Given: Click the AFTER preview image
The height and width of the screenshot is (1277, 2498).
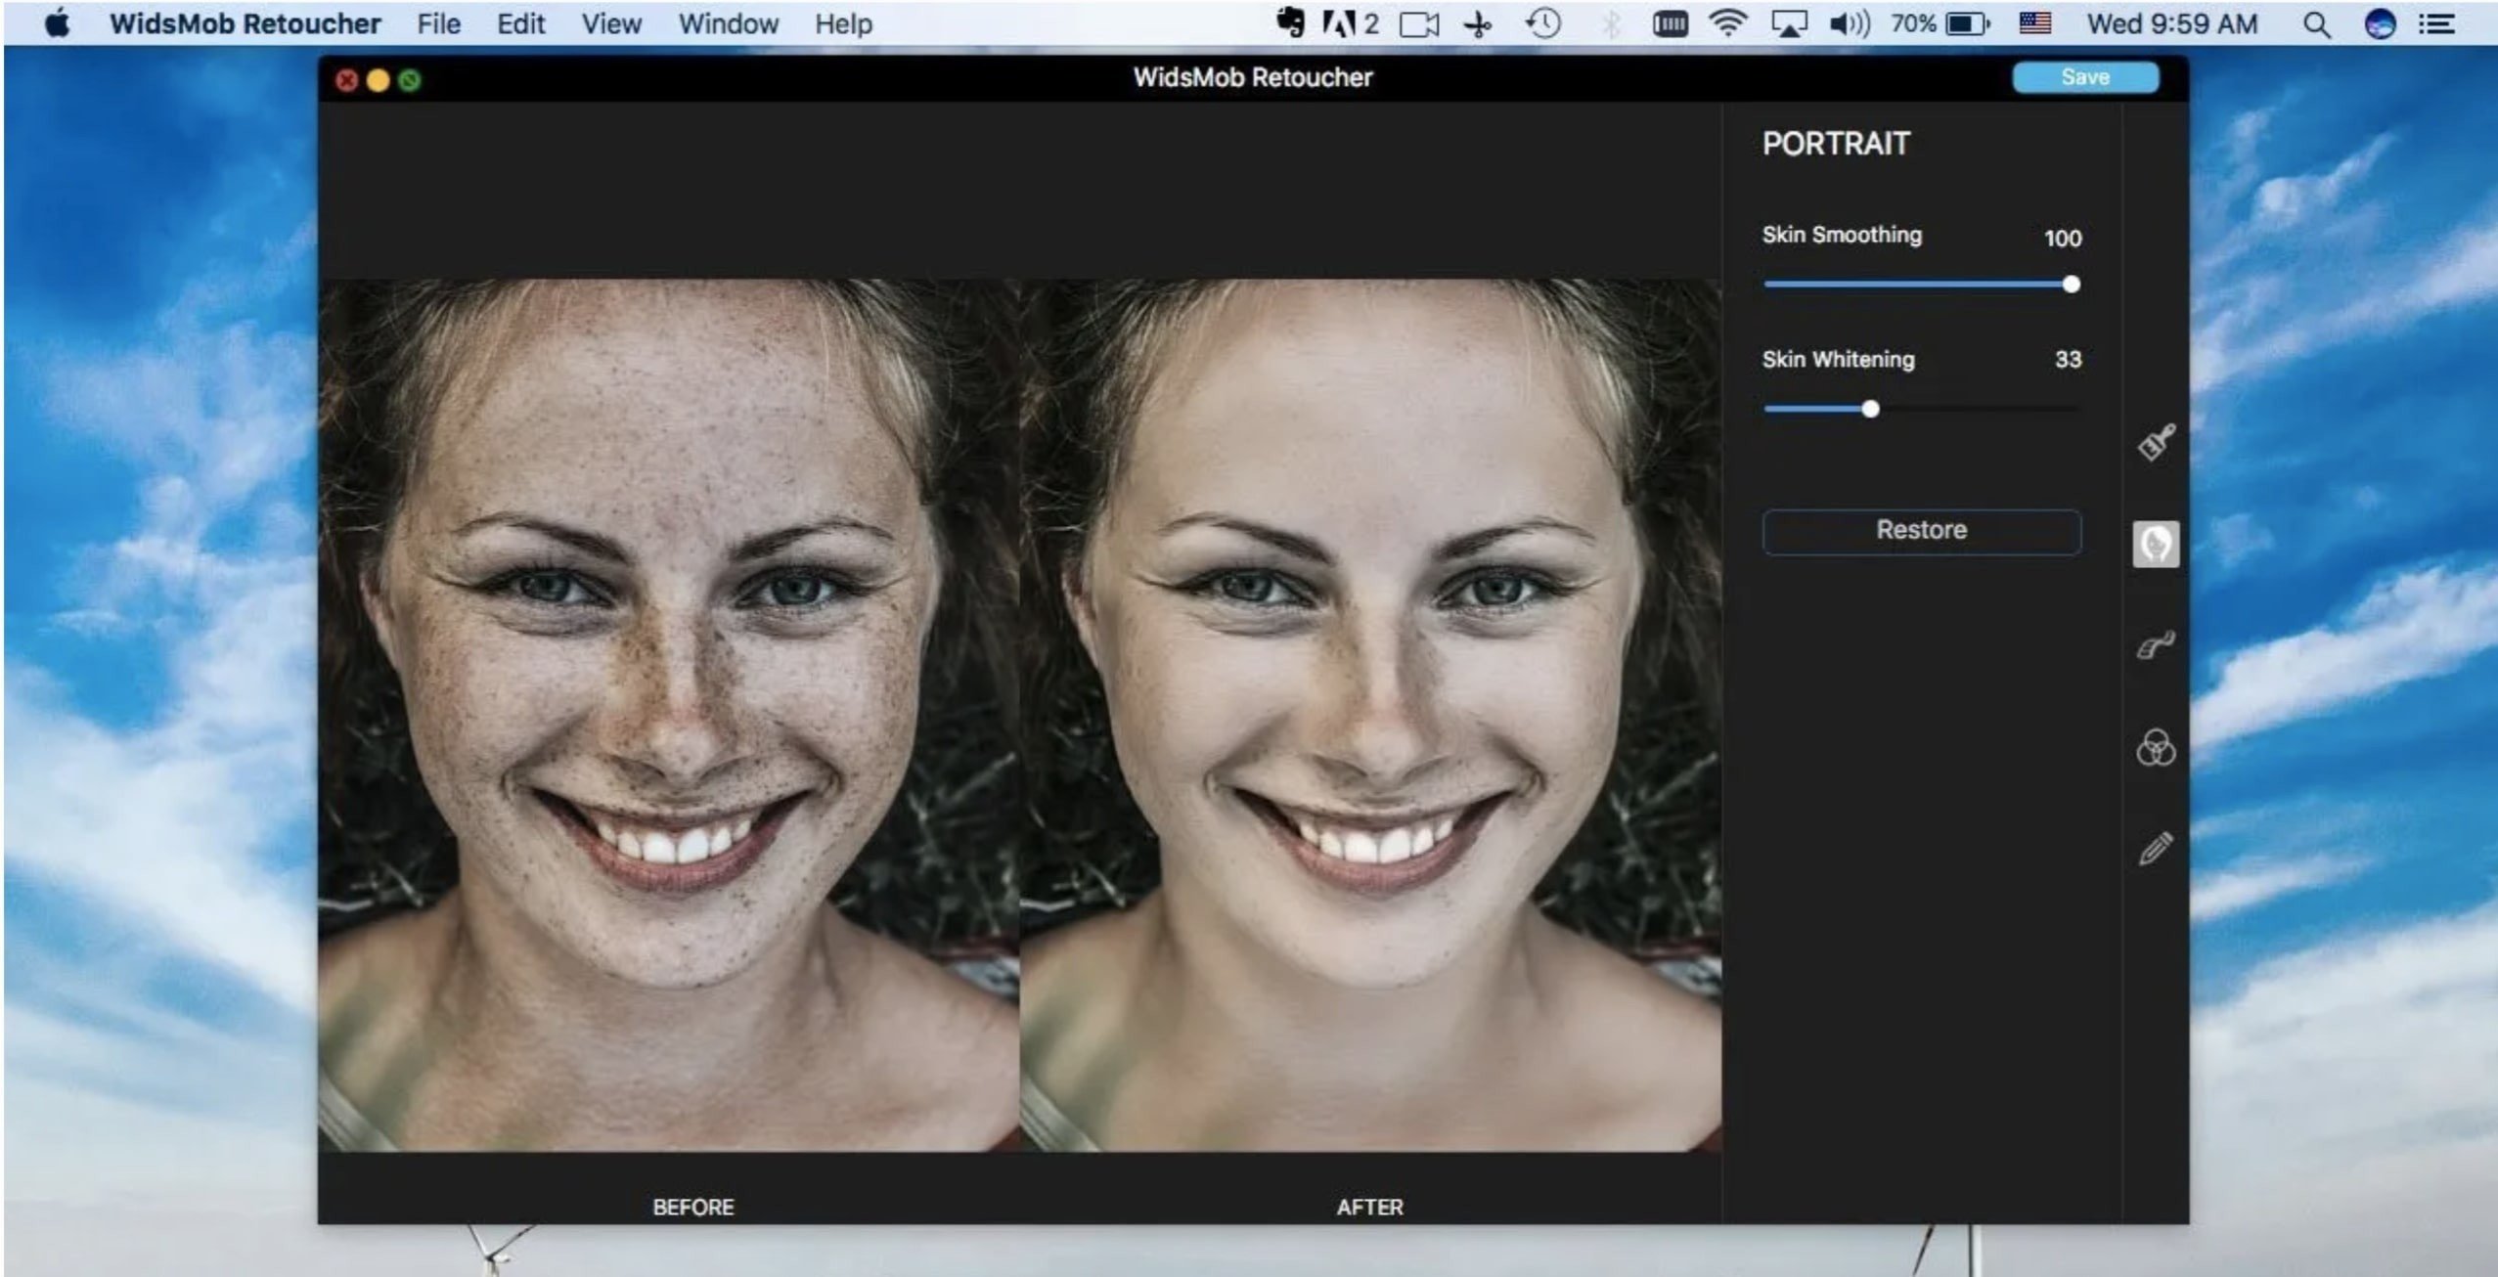Looking at the screenshot, I should click(1369, 714).
